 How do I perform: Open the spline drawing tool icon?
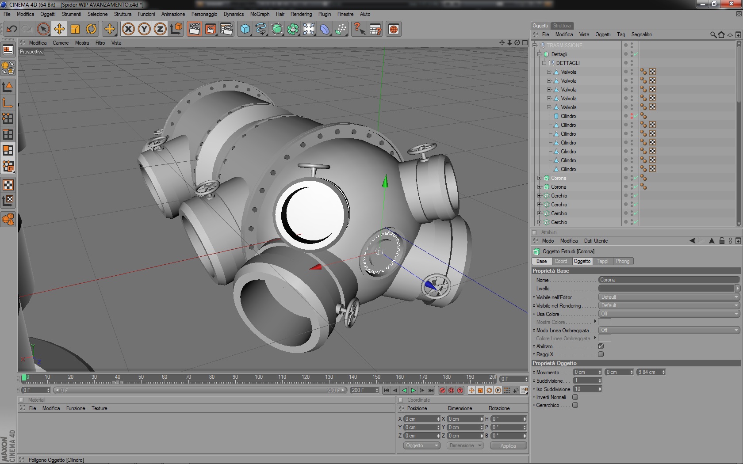coord(261,29)
